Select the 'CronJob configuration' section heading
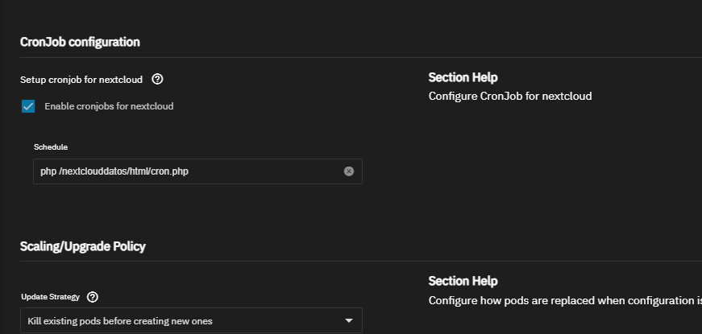 click(80, 42)
